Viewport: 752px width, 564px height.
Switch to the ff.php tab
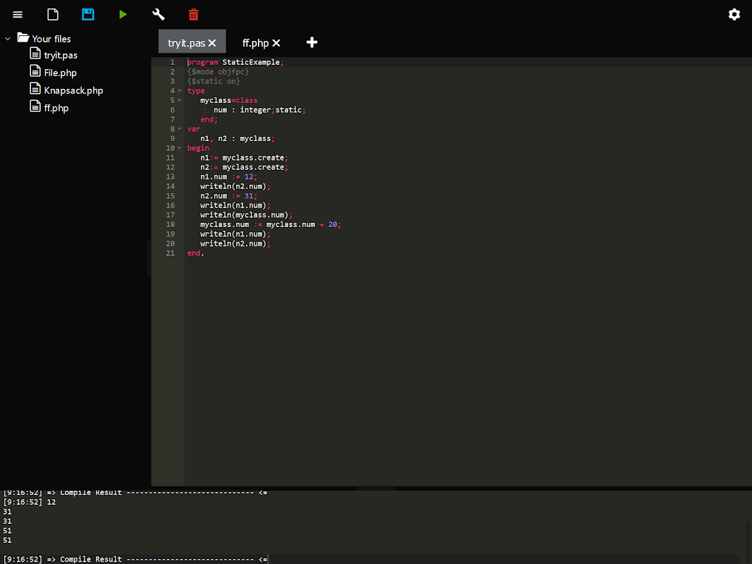coord(256,43)
